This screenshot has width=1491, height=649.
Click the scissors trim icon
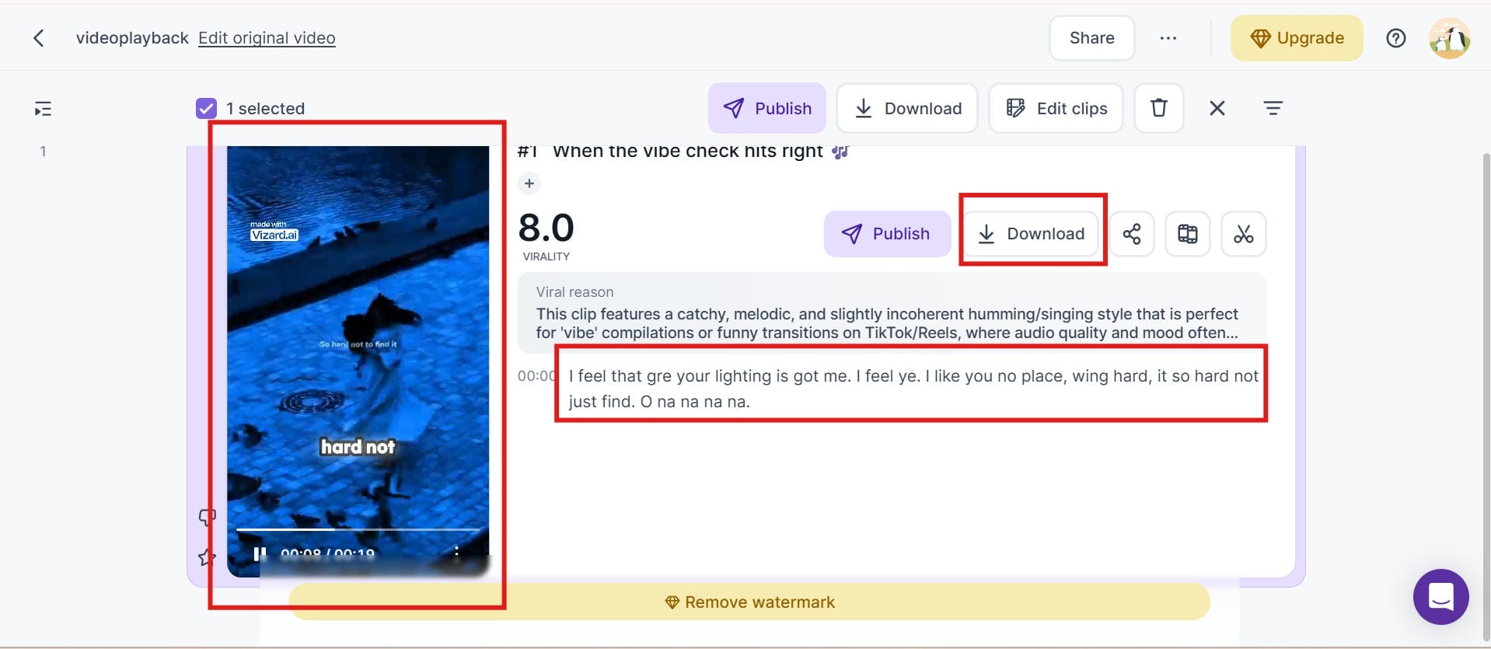pyautogui.click(x=1244, y=234)
